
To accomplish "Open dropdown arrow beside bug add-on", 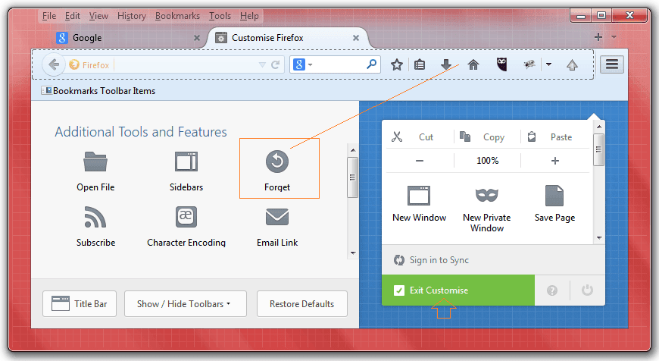I will tap(548, 64).
